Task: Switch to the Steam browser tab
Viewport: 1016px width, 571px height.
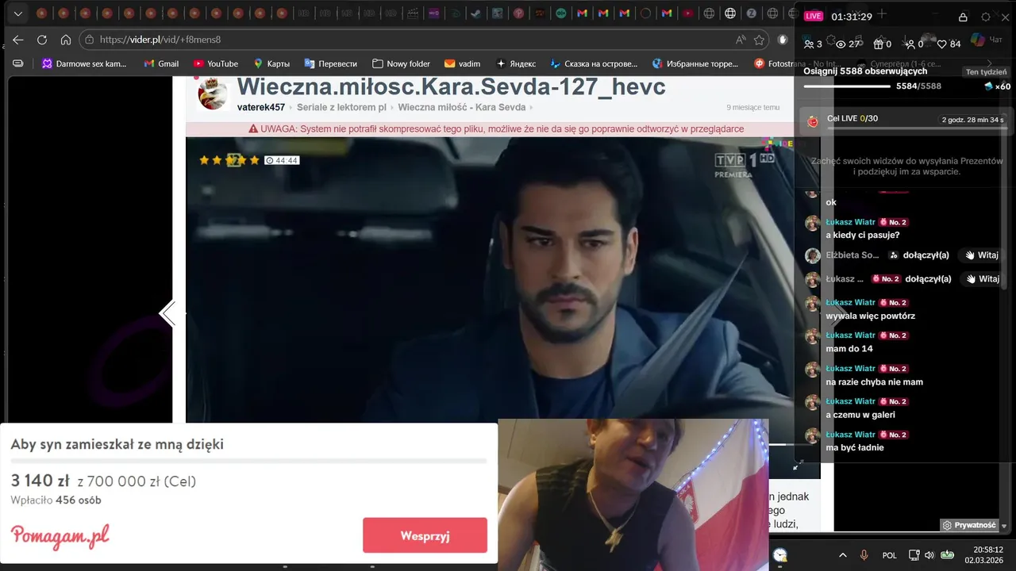Action: [x=475, y=13]
